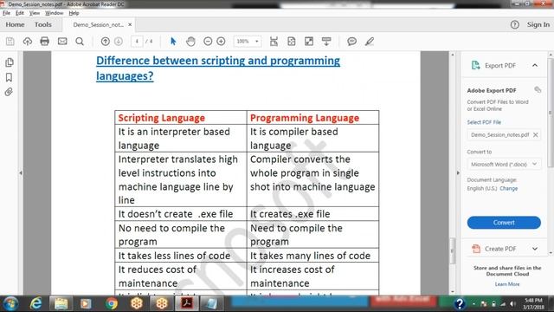Open the attachments paperclip icon

(x=9, y=92)
